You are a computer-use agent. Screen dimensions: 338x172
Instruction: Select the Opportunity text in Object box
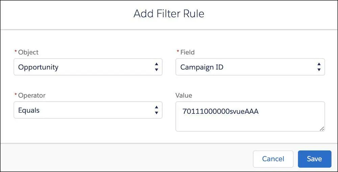(x=38, y=67)
